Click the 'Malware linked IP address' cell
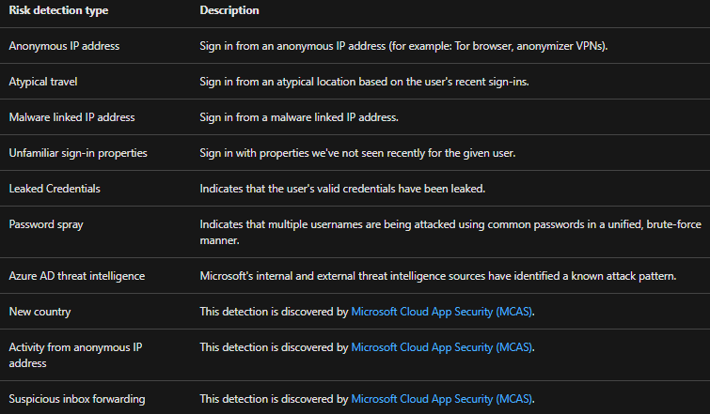 (71, 117)
